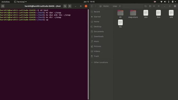
Task: Minimize the terminal window
Action: click(x=75, y=6)
